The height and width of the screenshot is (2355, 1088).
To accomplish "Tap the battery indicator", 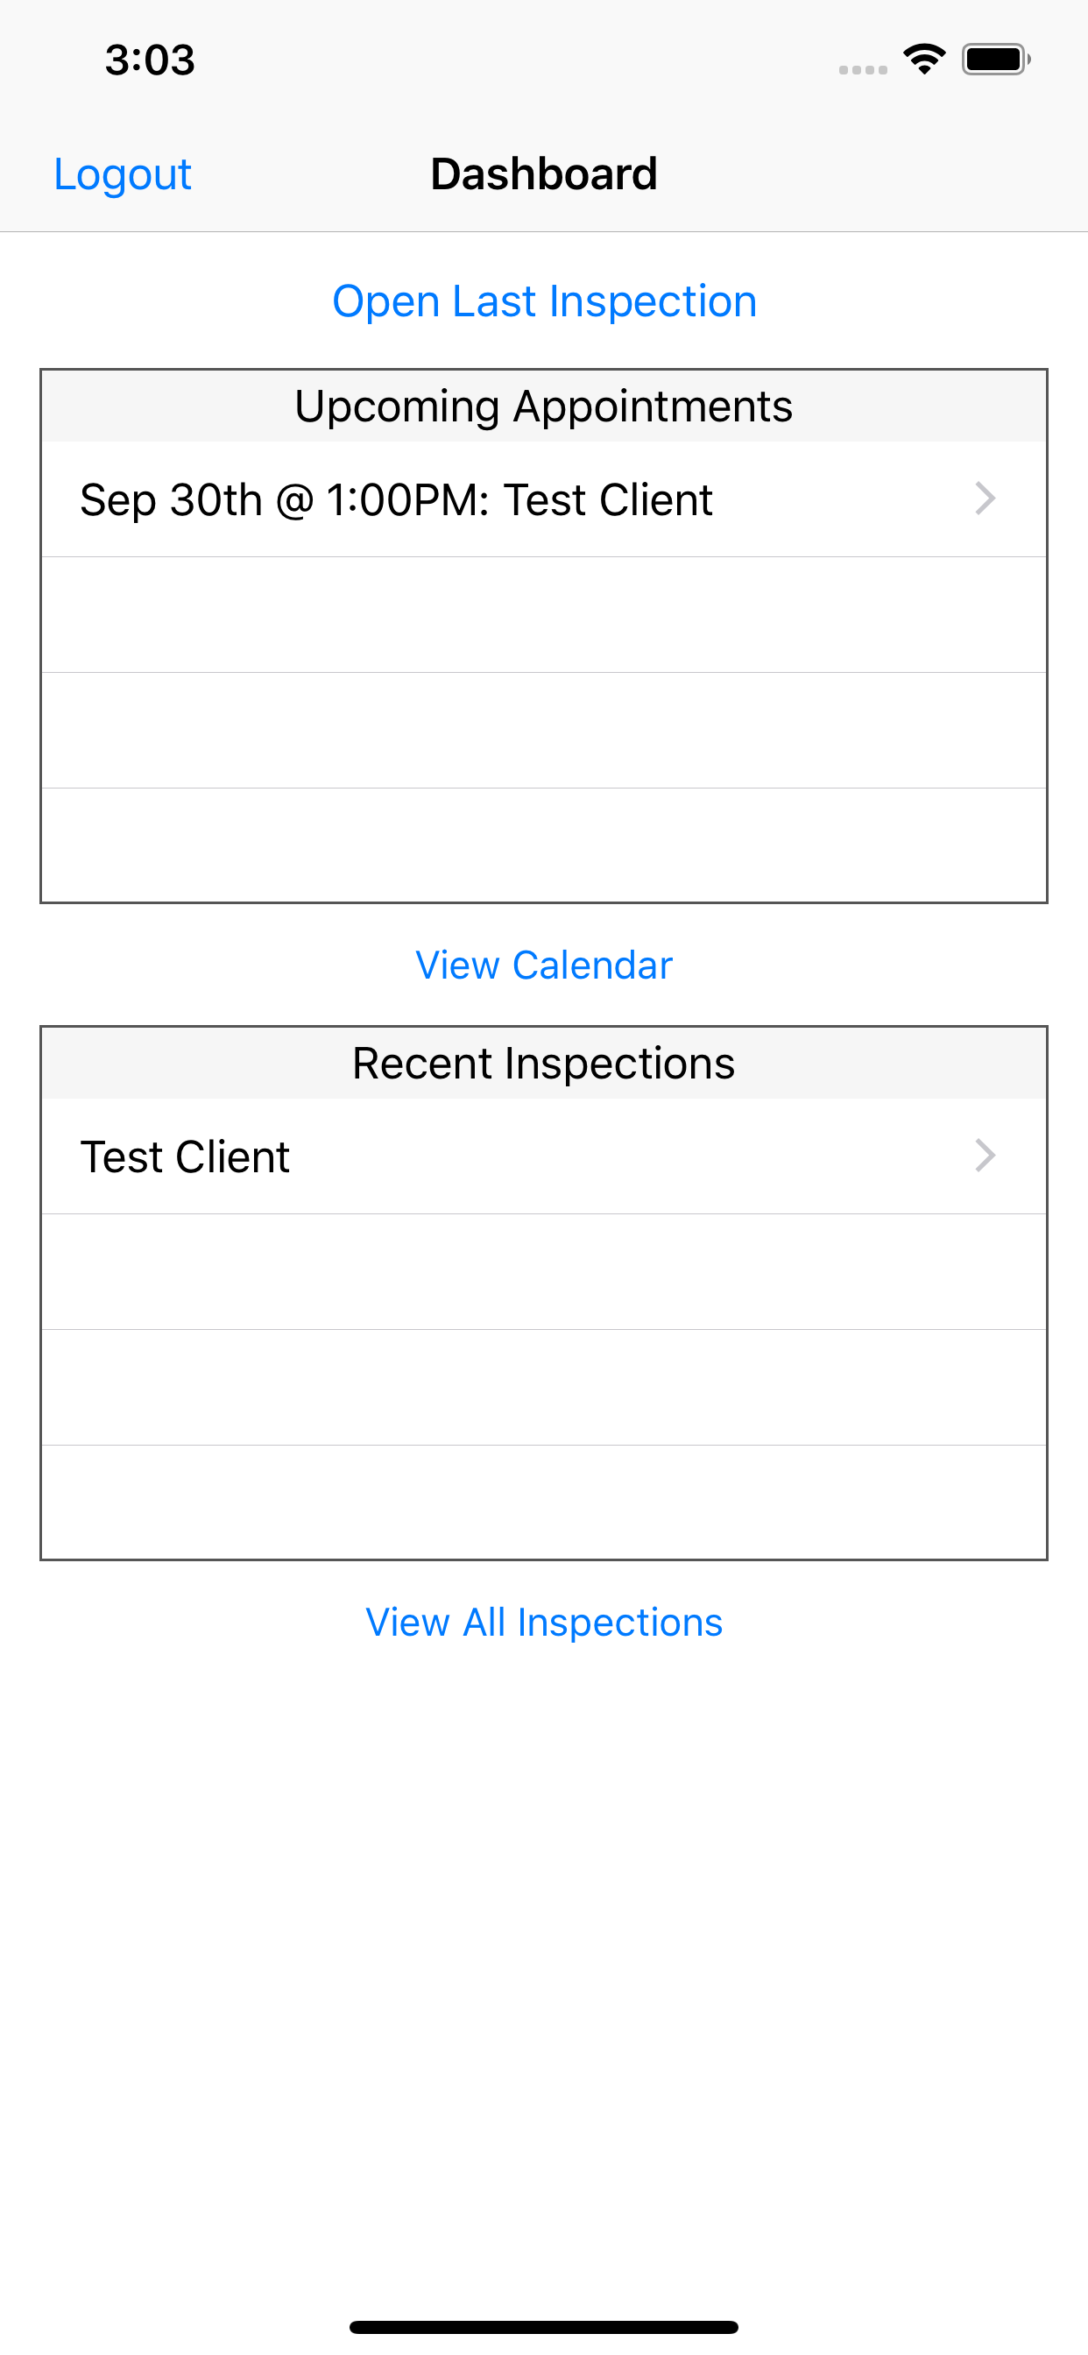I will point(996,59).
